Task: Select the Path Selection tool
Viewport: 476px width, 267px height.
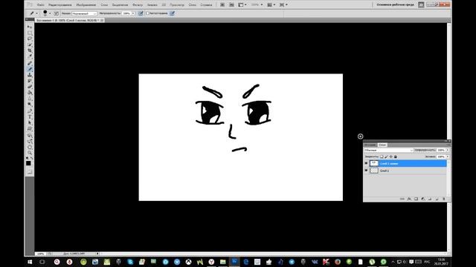Action: [x=30, y=122]
